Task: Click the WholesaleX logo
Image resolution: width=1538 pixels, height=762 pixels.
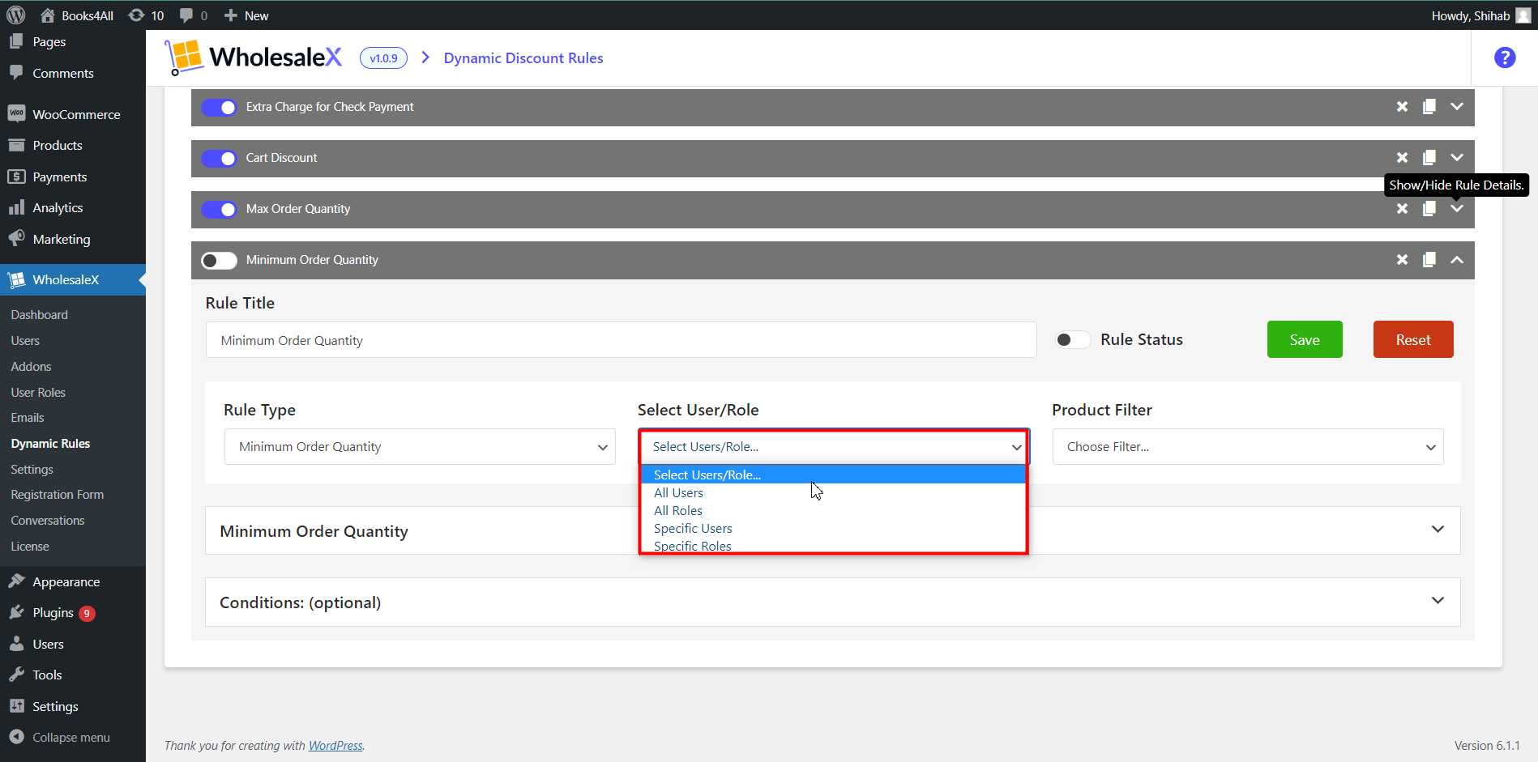Action: 254,57
